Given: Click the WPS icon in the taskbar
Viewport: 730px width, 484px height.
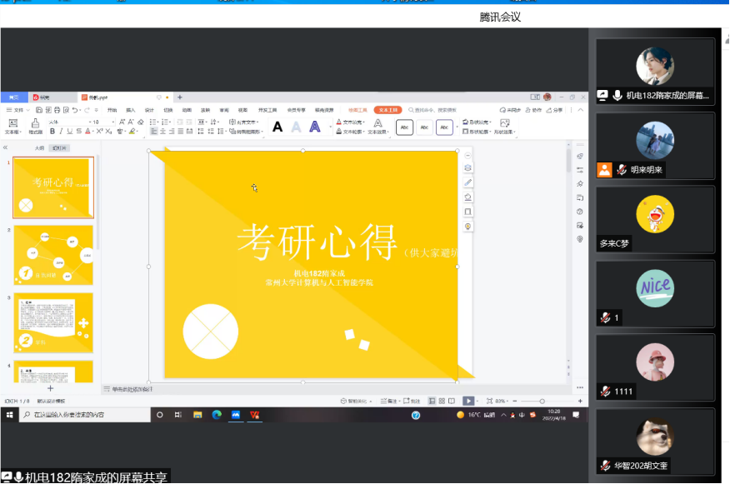Looking at the screenshot, I should (254, 414).
